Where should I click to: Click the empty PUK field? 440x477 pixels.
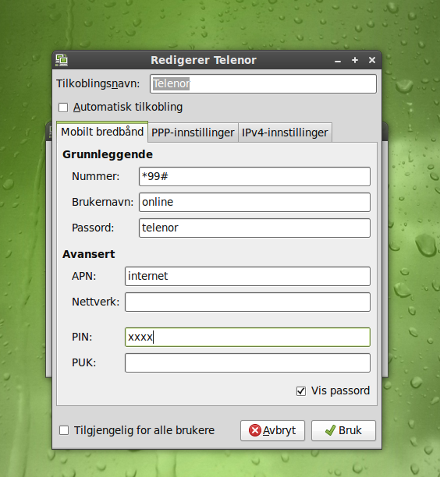(247, 362)
